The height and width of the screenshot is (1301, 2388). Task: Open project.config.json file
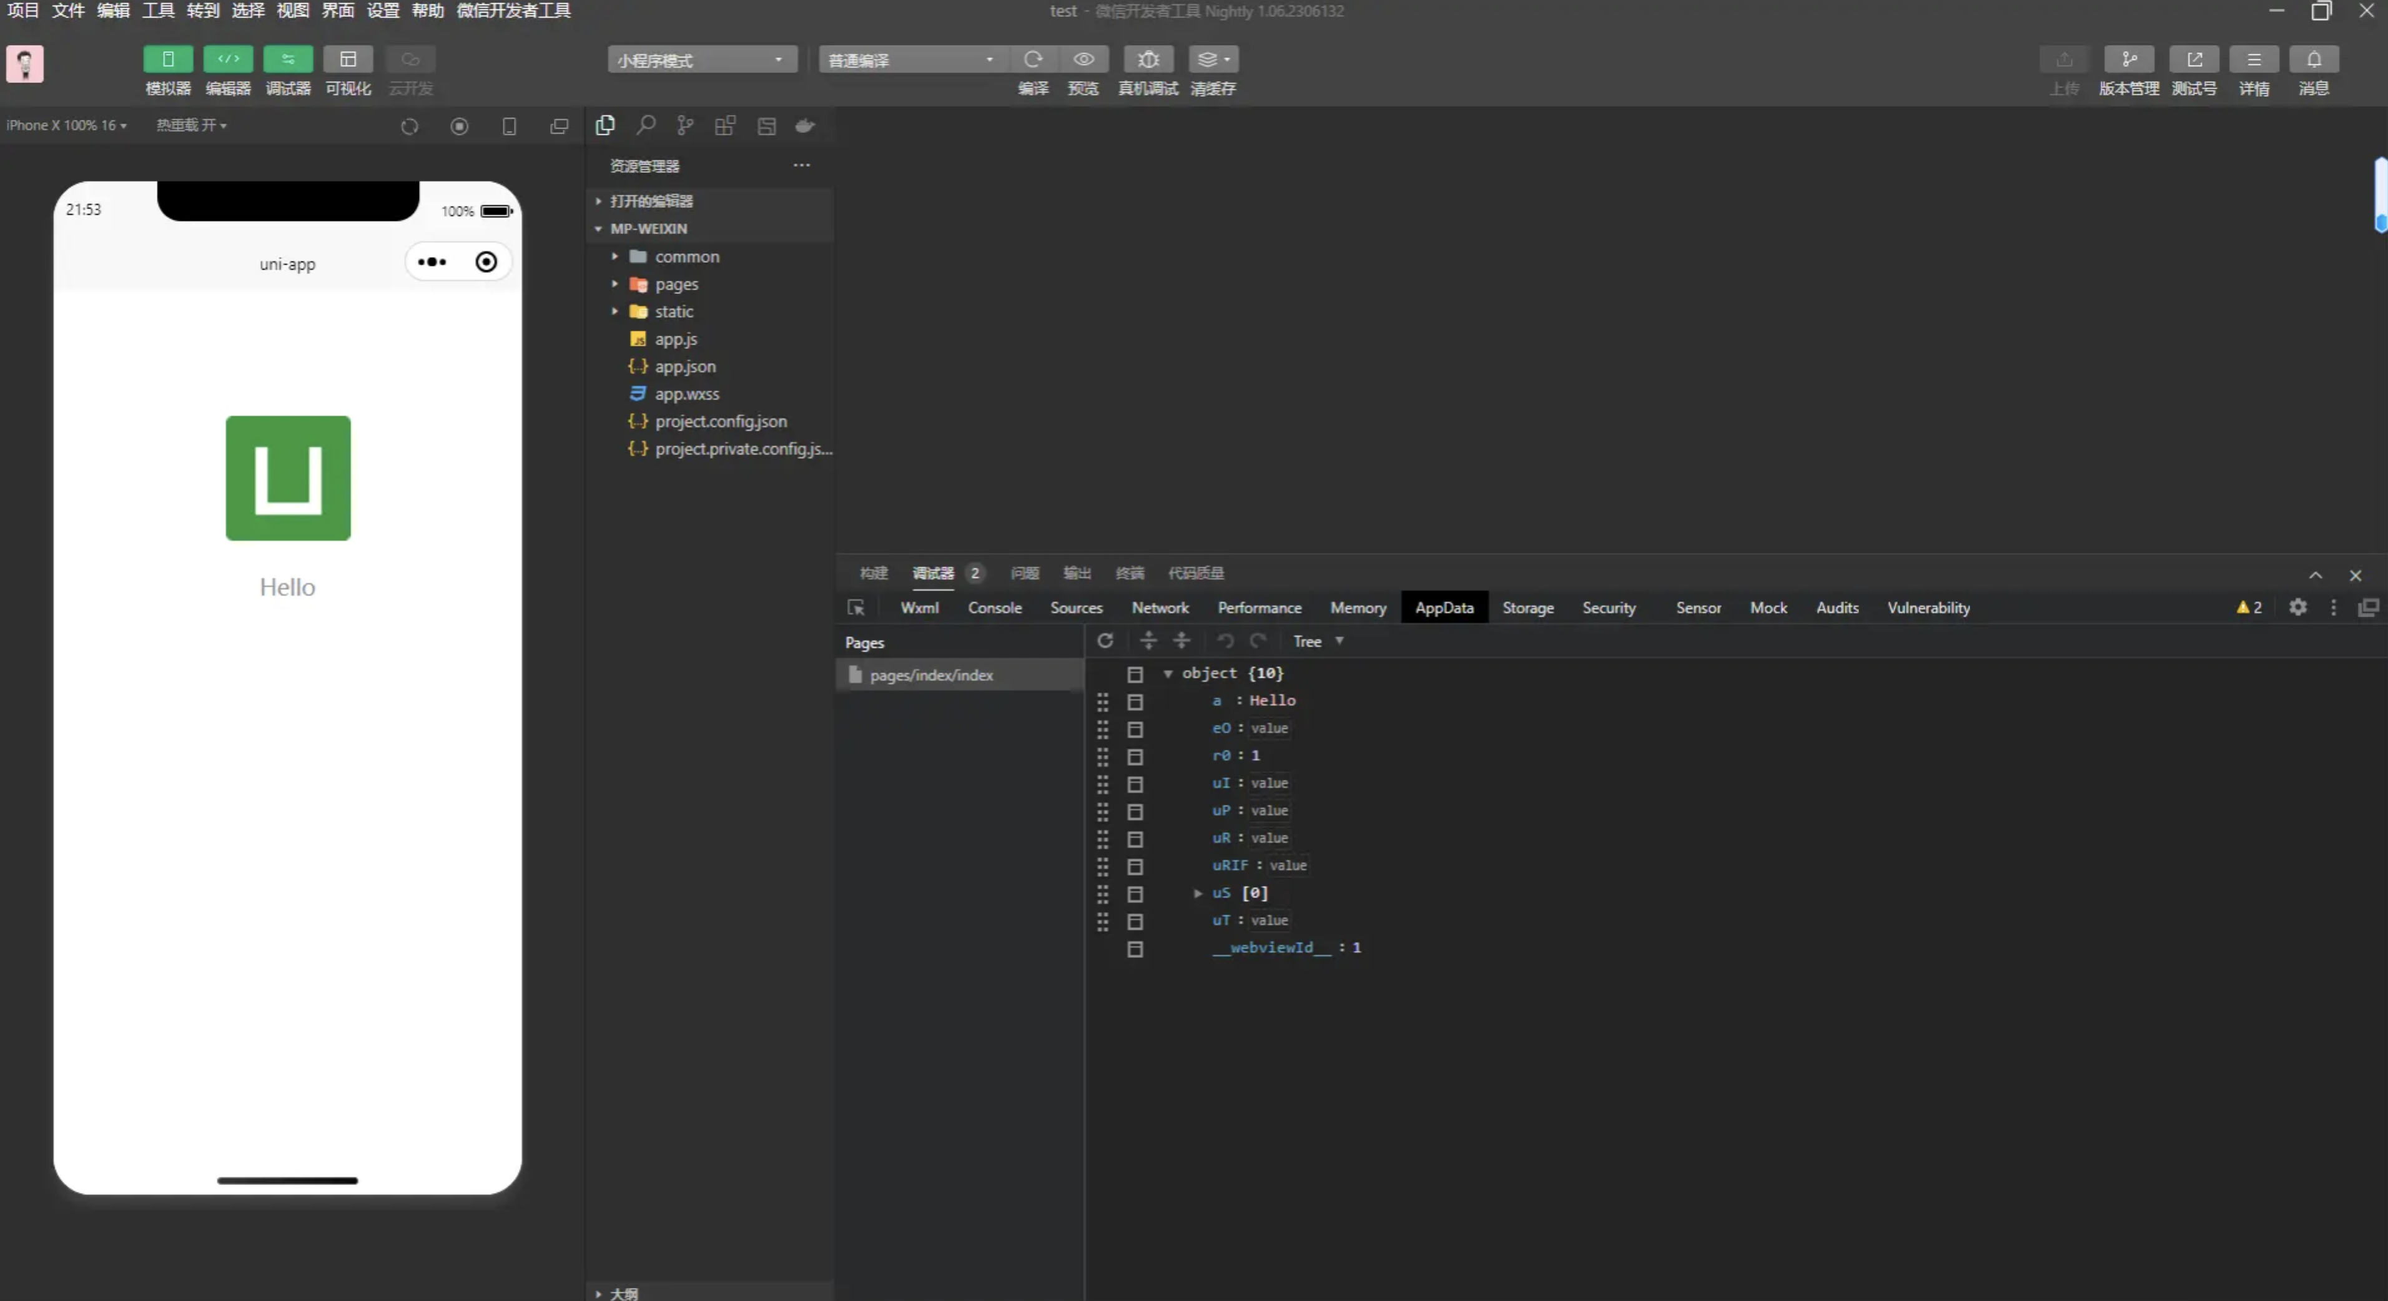(710, 421)
